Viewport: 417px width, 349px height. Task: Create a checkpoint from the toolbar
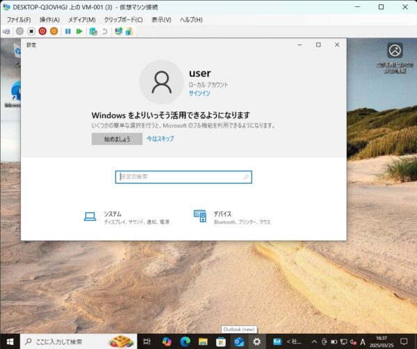point(93,31)
